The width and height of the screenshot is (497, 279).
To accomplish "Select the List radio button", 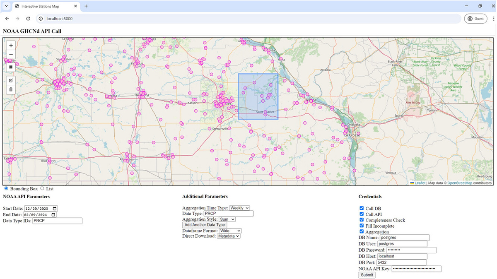I will [42, 188].
